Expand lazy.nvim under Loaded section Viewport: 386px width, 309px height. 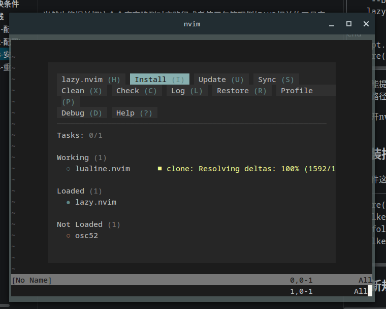(95, 202)
